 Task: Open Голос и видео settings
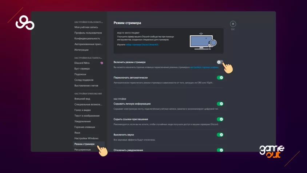click(83, 110)
